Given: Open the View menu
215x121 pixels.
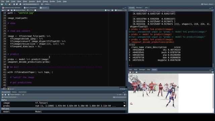Looking at the screenshot, I should pos(19,1).
